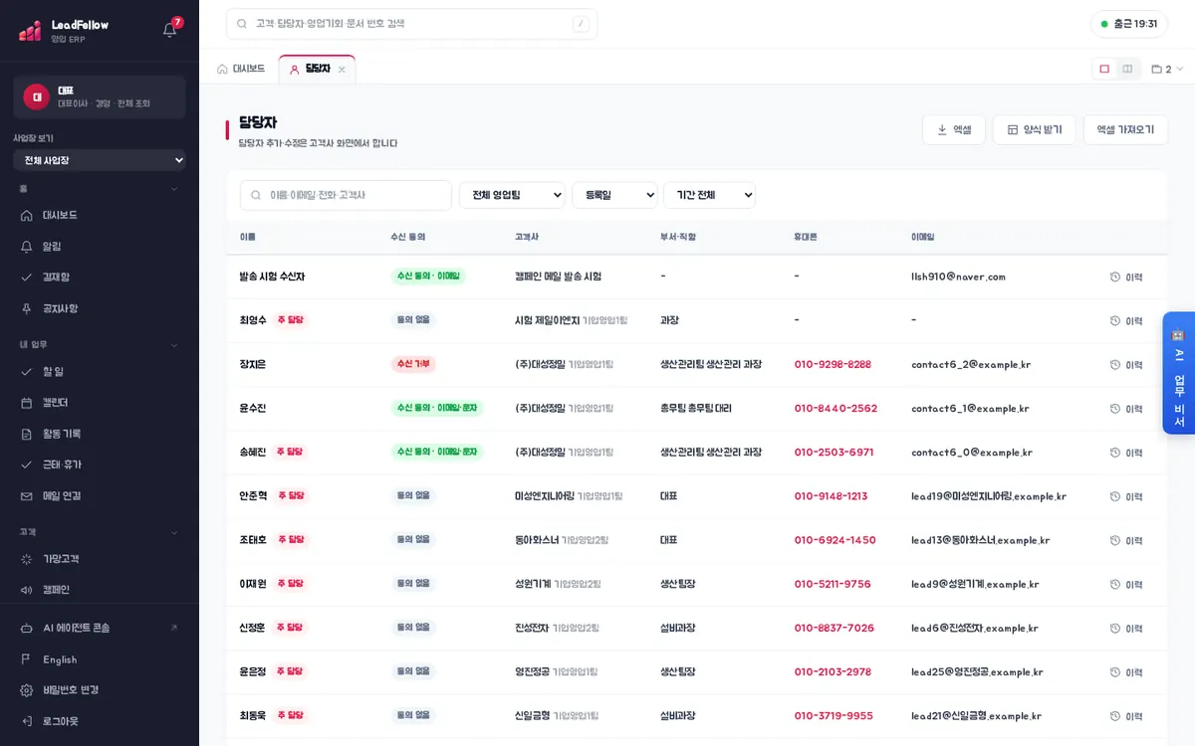Image resolution: width=1195 pixels, height=746 pixels.
Task: Open the 활동 기록 document icon
Action: 27,434
